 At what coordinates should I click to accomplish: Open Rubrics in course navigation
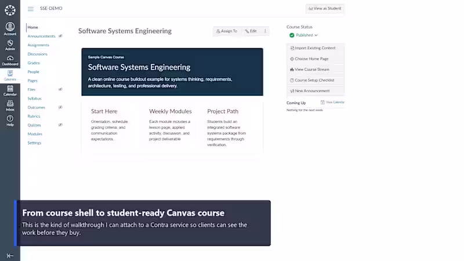(34, 117)
